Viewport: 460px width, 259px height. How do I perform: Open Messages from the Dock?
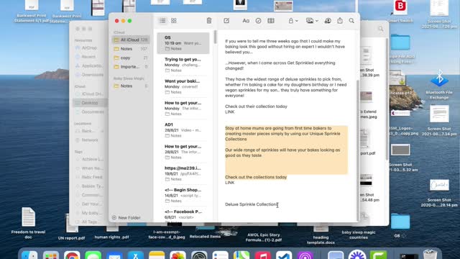pos(93,255)
